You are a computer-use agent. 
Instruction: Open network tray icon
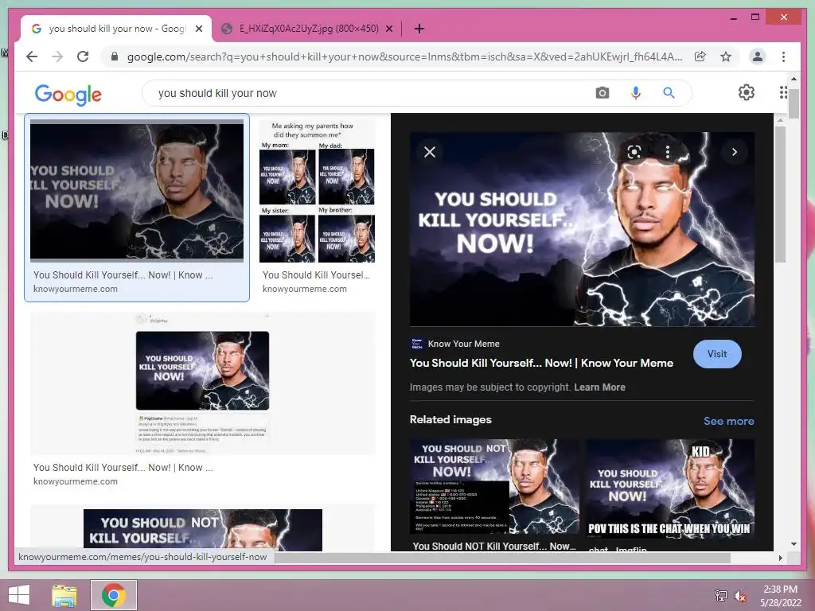[x=720, y=596]
